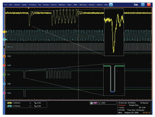Open the Trig menu
155x117 pixels.
40,5
